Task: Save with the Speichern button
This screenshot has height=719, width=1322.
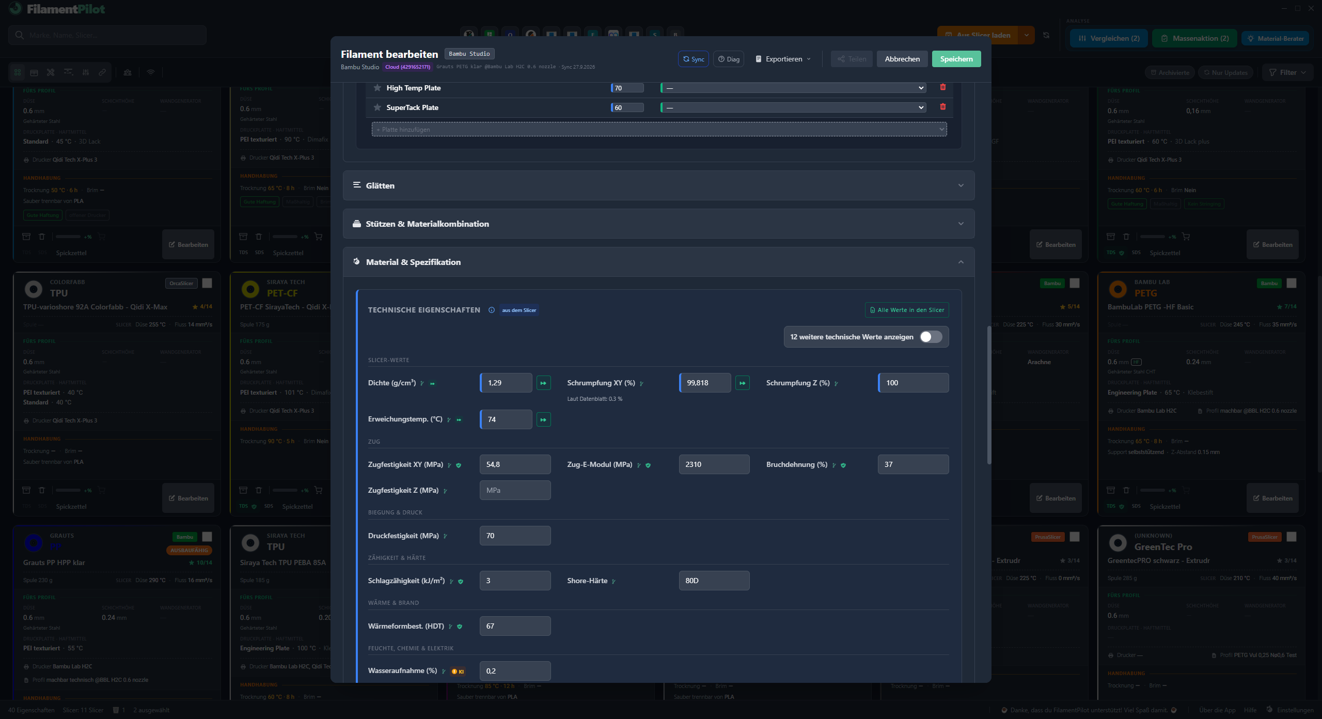Action: (x=956, y=59)
